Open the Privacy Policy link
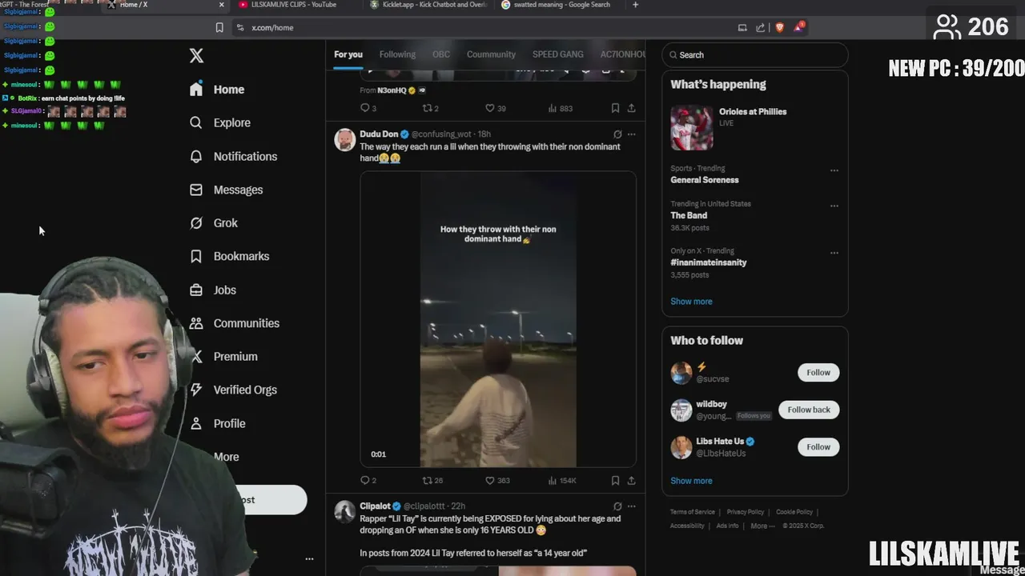The image size is (1025, 576). click(x=745, y=512)
